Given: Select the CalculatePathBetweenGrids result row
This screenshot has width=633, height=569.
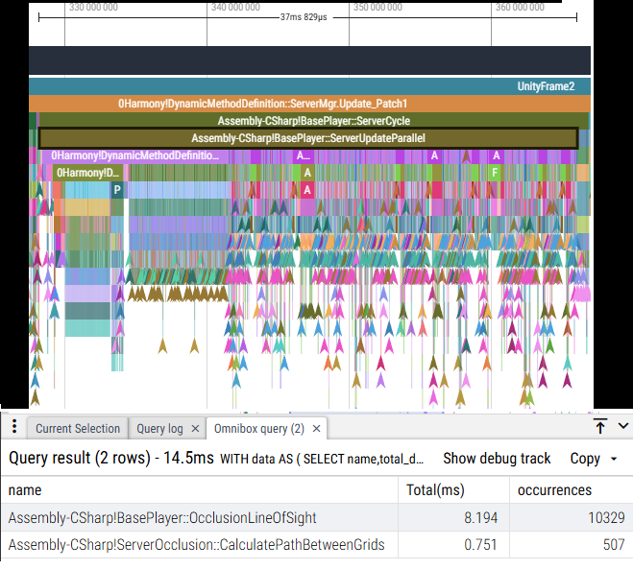Looking at the screenshot, I should [x=317, y=545].
